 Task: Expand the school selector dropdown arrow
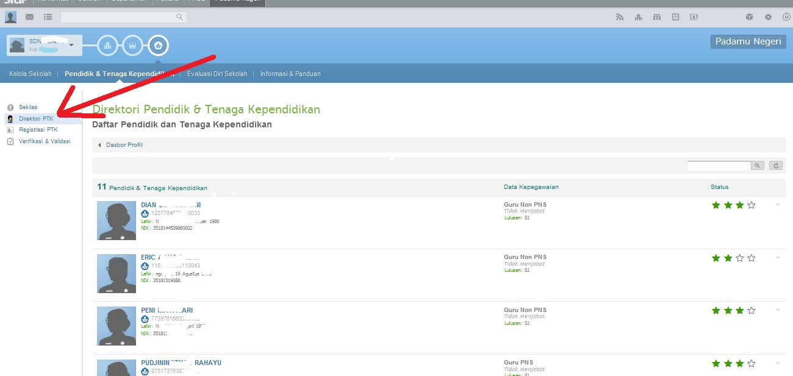(x=71, y=45)
